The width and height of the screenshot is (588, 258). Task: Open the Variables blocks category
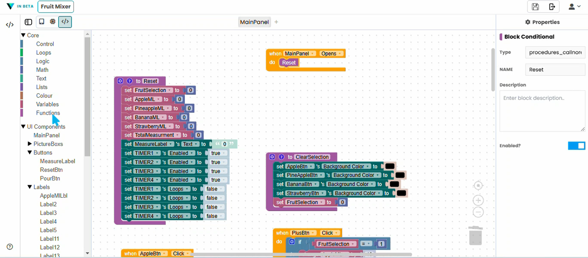(x=47, y=104)
